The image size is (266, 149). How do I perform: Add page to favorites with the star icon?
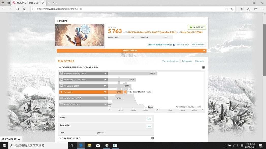point(232,9)
